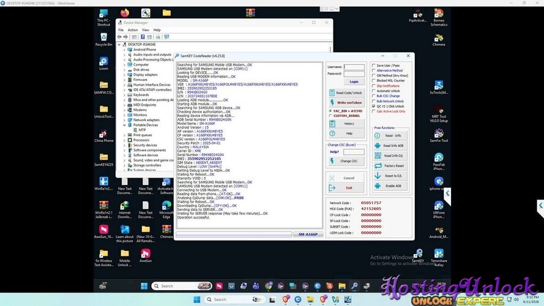Enable Calc Active Lock Only checkbox
544x306 pixels.
(374, 111)
